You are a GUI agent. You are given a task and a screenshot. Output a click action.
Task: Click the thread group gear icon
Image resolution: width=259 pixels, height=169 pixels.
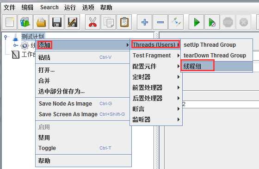tap(25, 45)
